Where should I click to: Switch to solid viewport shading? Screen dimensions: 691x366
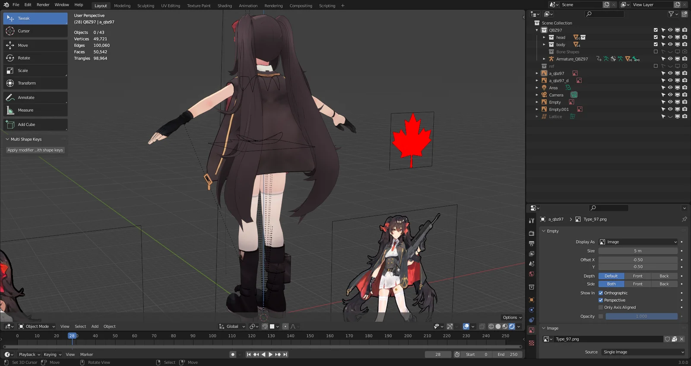[x=498, y=326]
